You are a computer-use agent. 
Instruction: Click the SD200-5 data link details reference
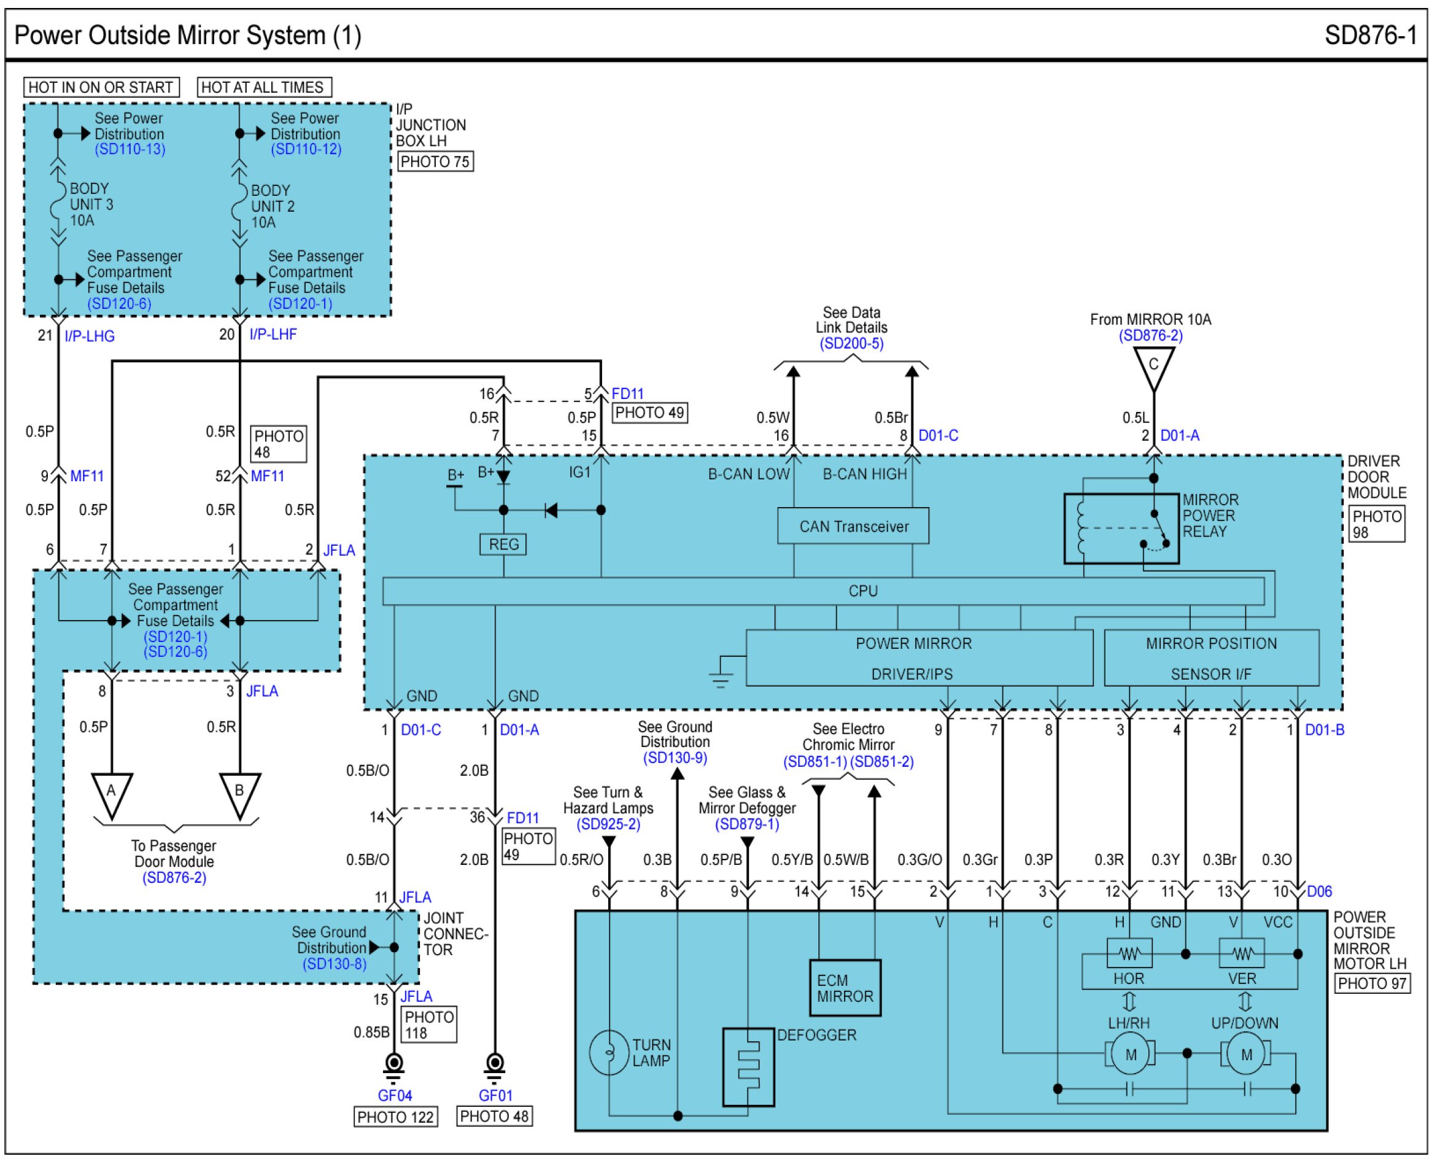[851, 343]
